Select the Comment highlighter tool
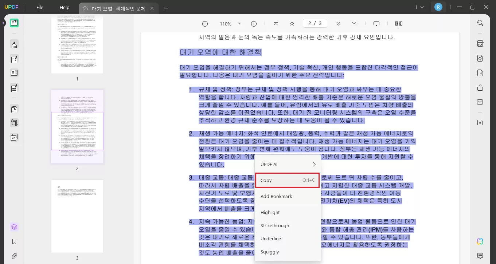496x264 pixels. click(x=14, y=45)
